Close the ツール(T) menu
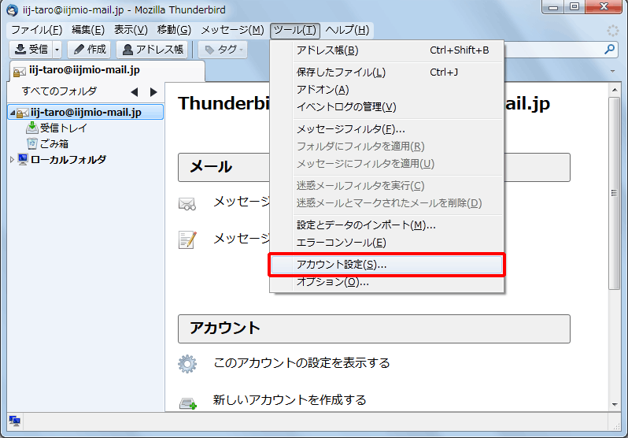The image size is (628, 438). click(x=295, y=30)
